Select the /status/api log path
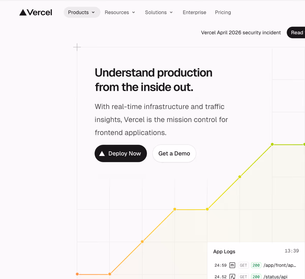305x279 pixels. point(276,277)
